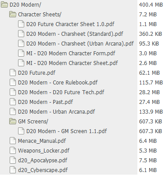Open D20 Modern - Urban Arcana.pdf
Screen dimensions: 166x176
(x=56, y=112)
